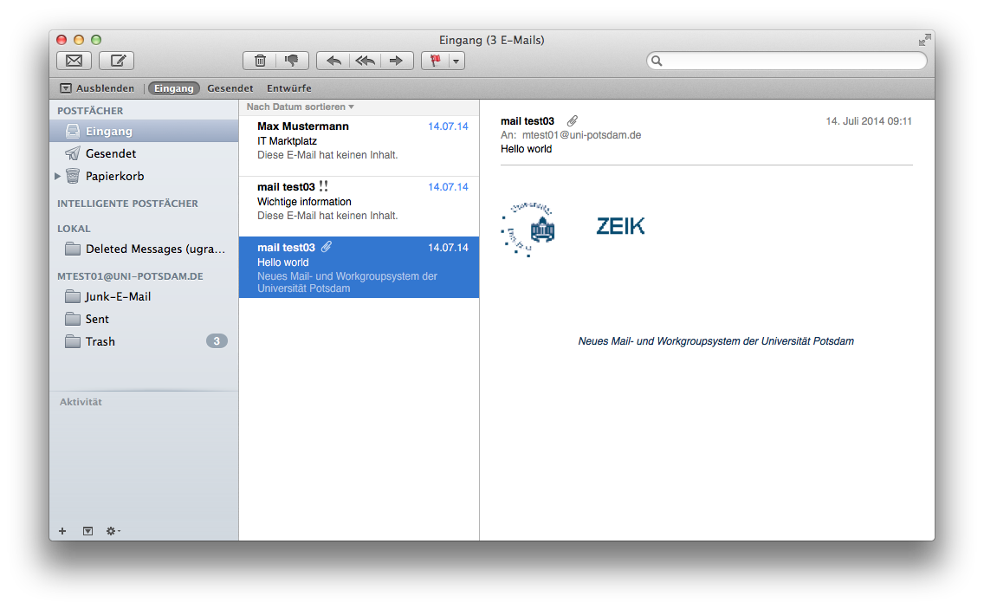Open the gear action menu at bottom
Image resolution: width=984 pixels, height=609 pixels.
pyautogui.click(x=113, y=531)
